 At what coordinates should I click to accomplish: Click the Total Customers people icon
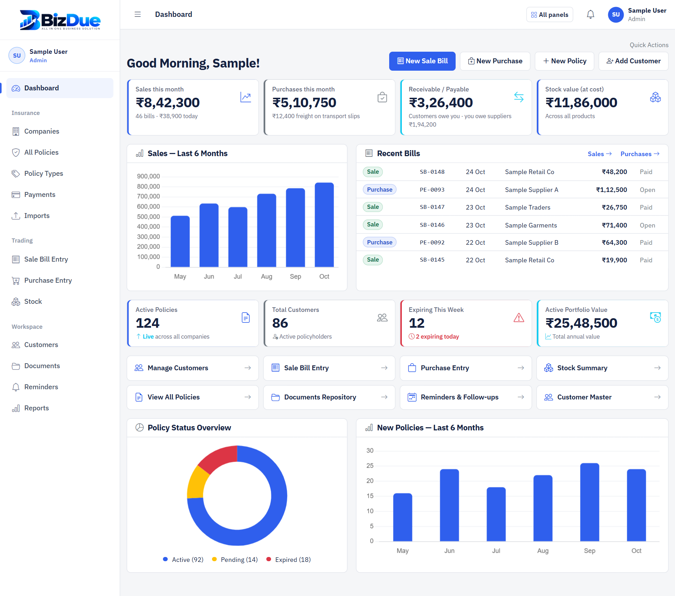382,318
